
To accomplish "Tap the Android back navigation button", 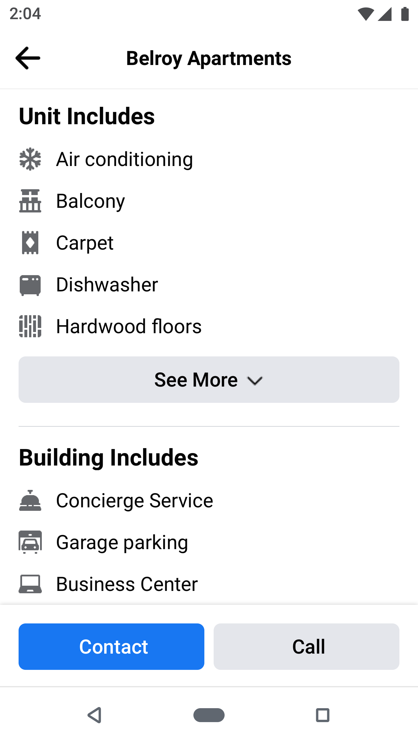I will tap(95, 715).
